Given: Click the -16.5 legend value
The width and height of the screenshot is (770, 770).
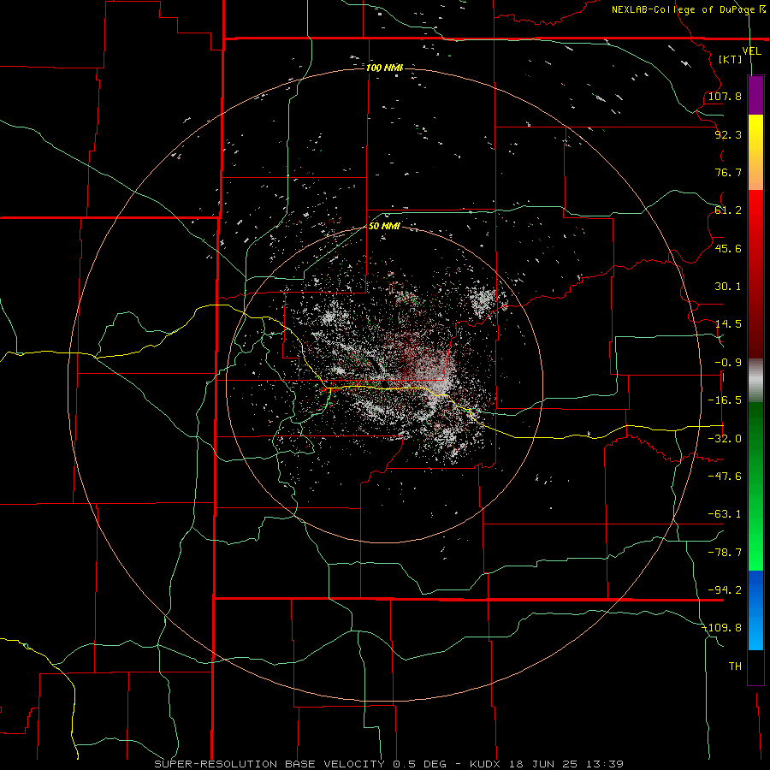Looking at the screenshot, I should (725, 400).
